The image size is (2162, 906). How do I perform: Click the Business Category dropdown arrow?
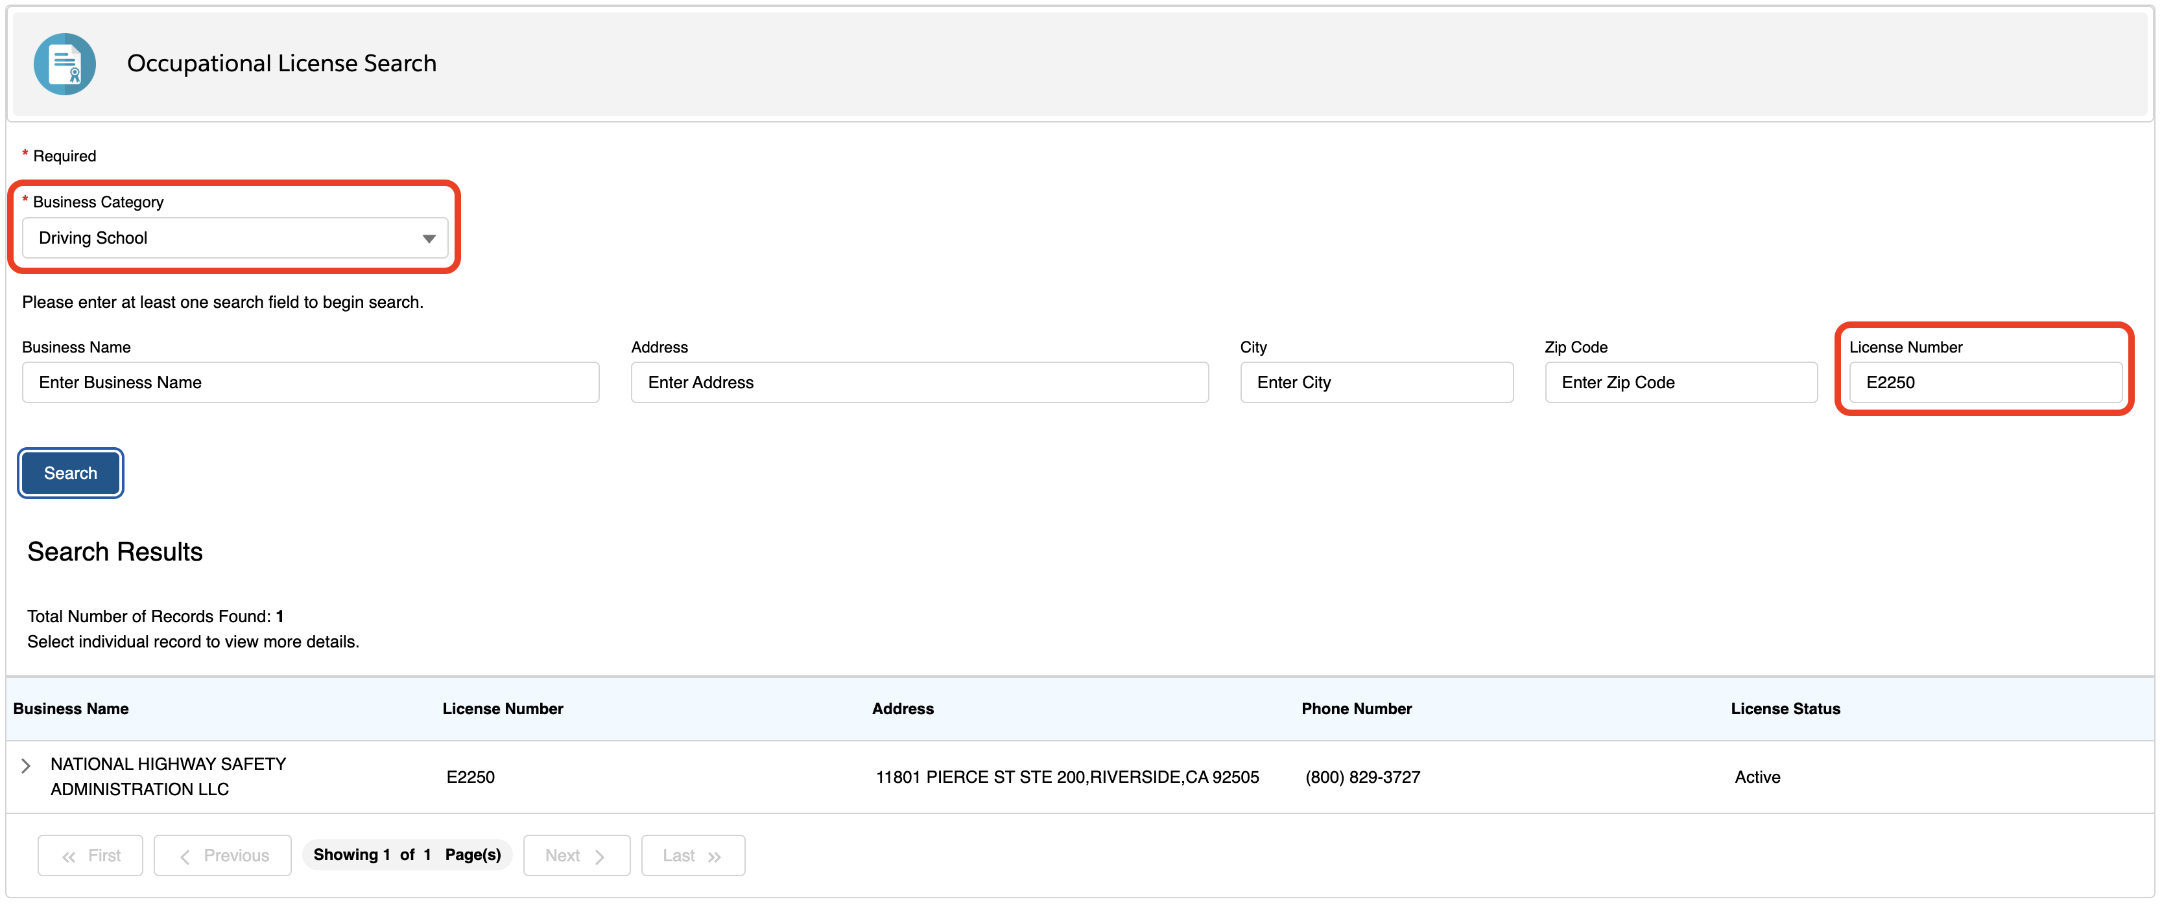pos(429,239)
